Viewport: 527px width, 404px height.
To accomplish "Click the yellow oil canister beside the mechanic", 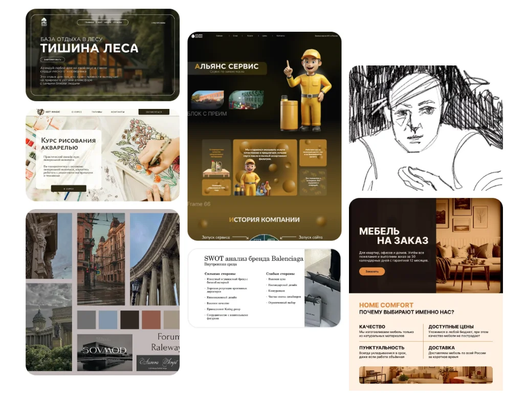I will point(289,113).
